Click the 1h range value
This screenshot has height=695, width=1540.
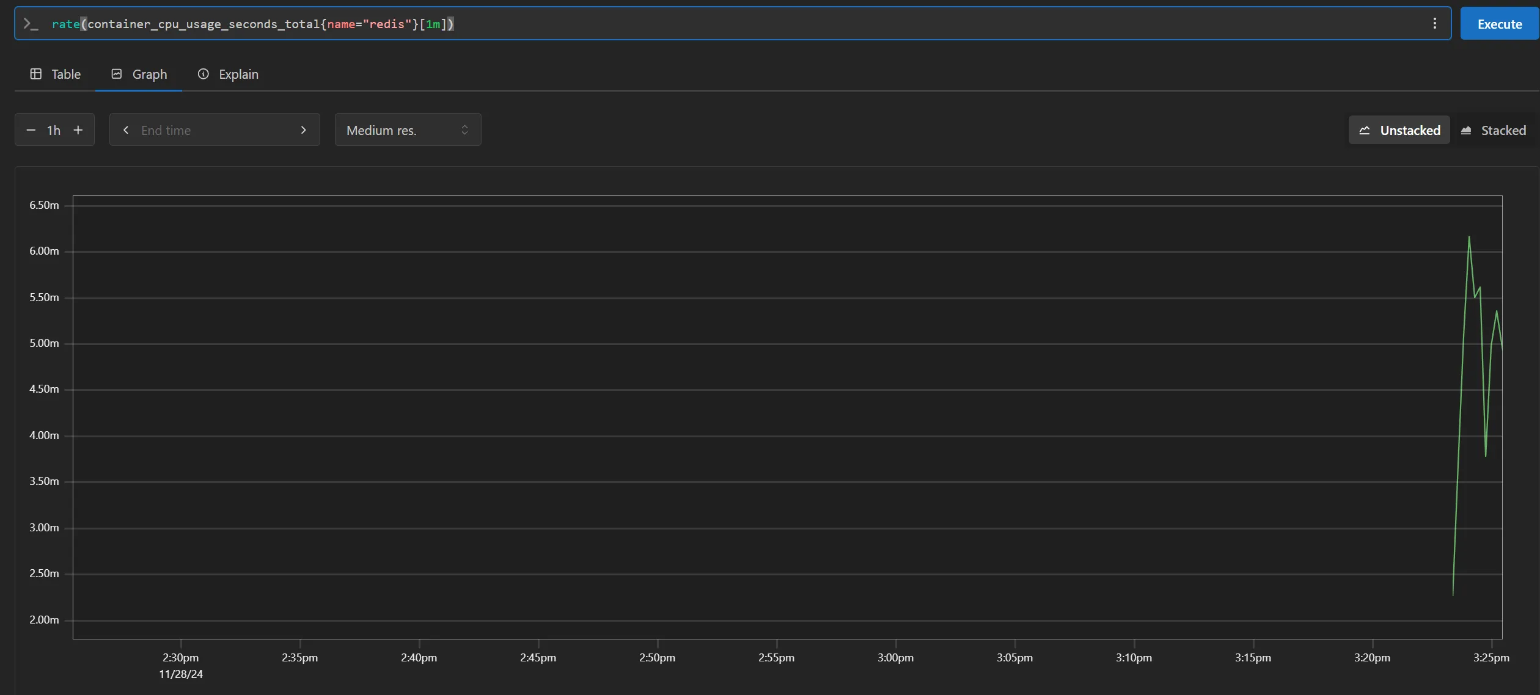click(54, 130)
